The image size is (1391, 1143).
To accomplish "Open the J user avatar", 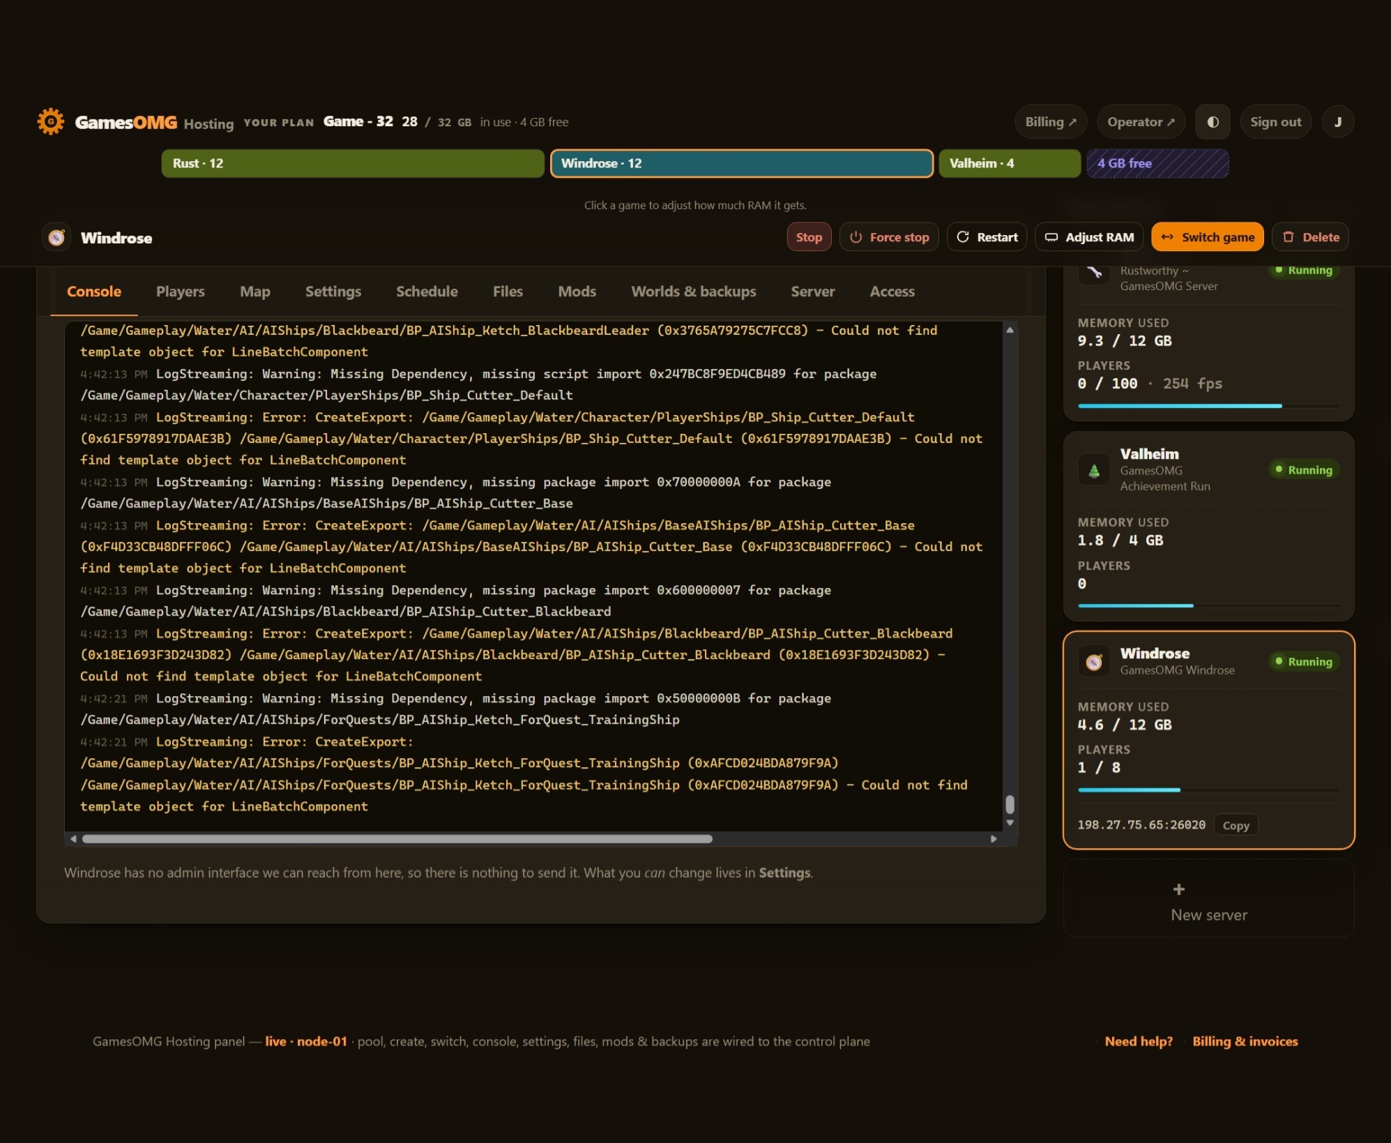I will 1337,122.
